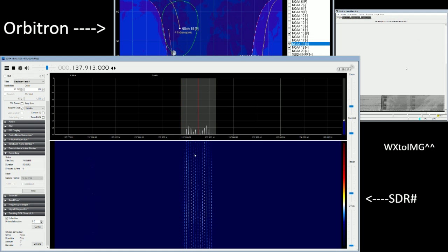Expand the Band Plan panel
The width and height of the screenshot is (448, 252).
24,200
